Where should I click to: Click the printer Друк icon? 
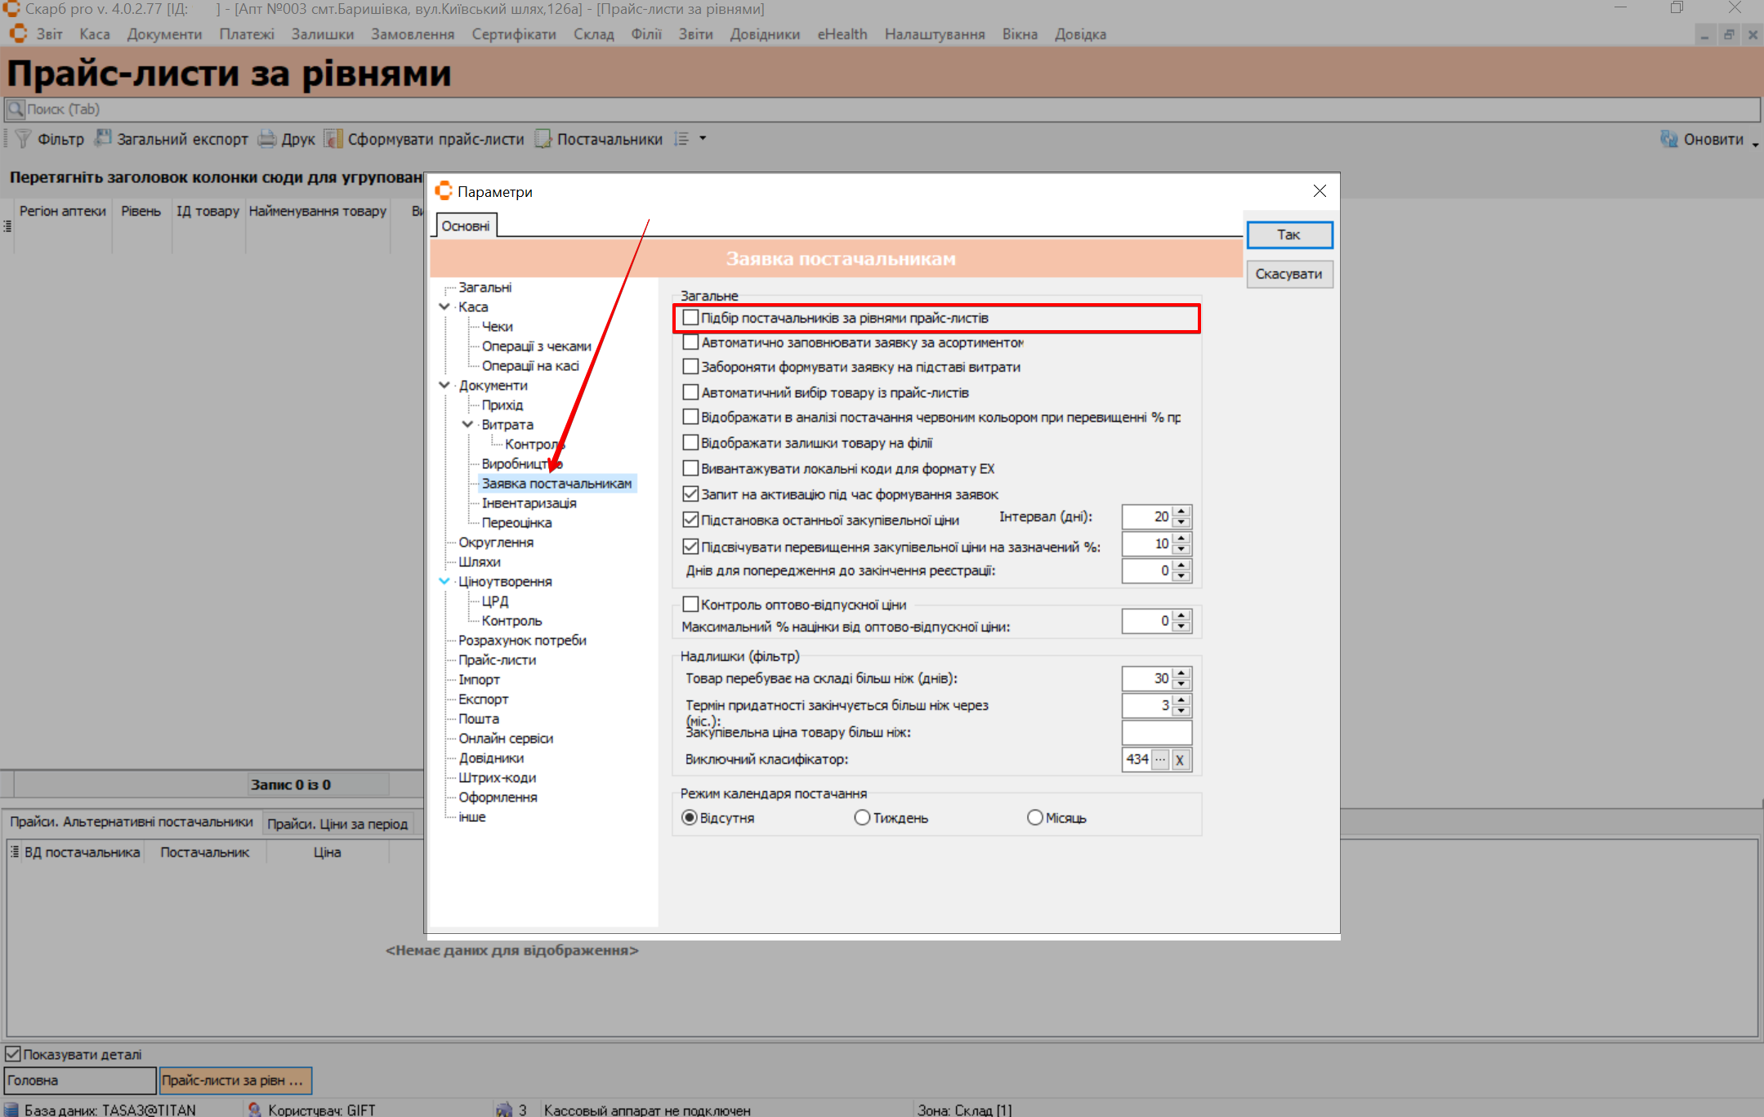pos(267,139)
